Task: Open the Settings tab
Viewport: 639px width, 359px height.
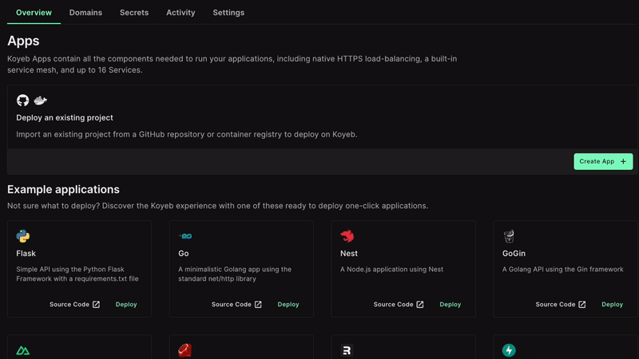Action: pyautogui.click(x=228, y=13)
